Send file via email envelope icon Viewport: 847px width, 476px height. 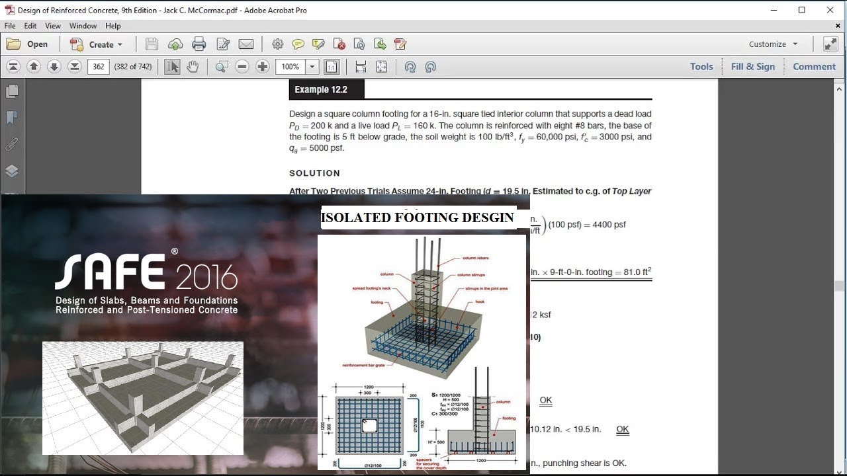tap(246, 44)
